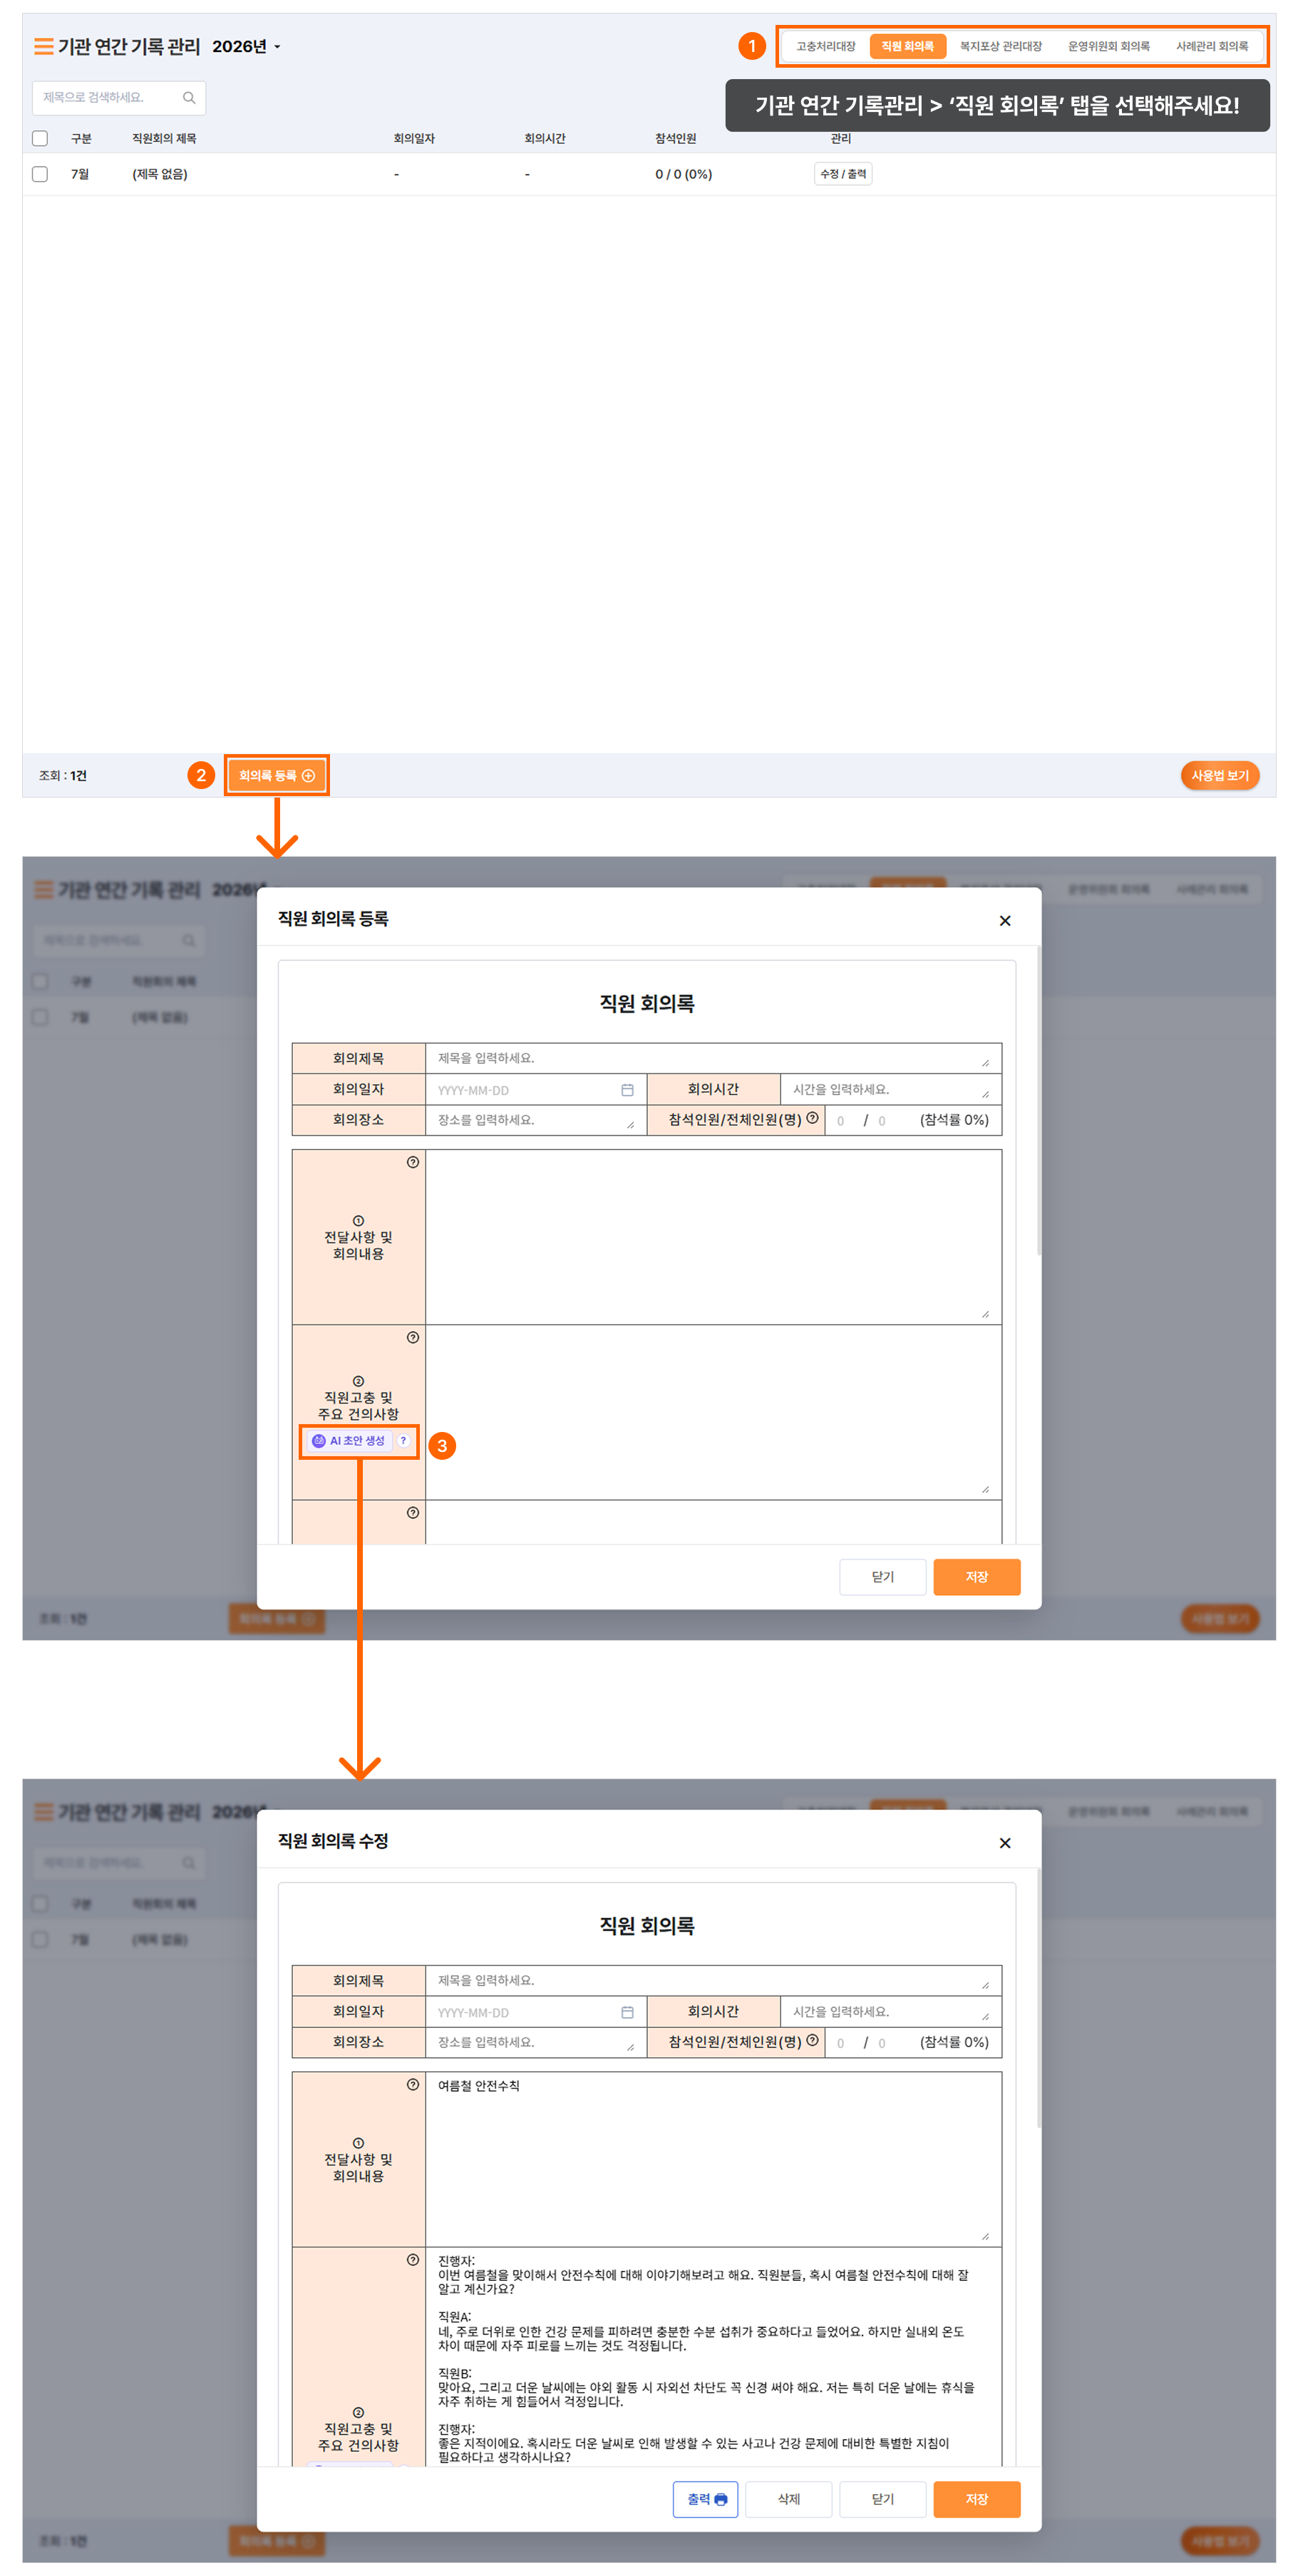Click the calendar icon in the 수정 dialog
This screenshot has height=2576, width=1298.
point(627,2012)
